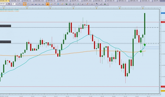Click the magnifier chart icon

click(x=43, y=4)
